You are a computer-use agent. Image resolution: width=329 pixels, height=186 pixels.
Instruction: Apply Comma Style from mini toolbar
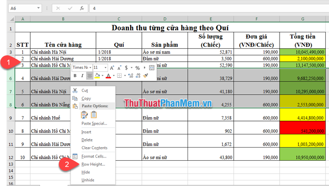tap(144, 67)
